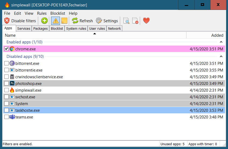Toggle the warning triangle notifications icon
The image size is (228, 149).
[x=55, y=21]
